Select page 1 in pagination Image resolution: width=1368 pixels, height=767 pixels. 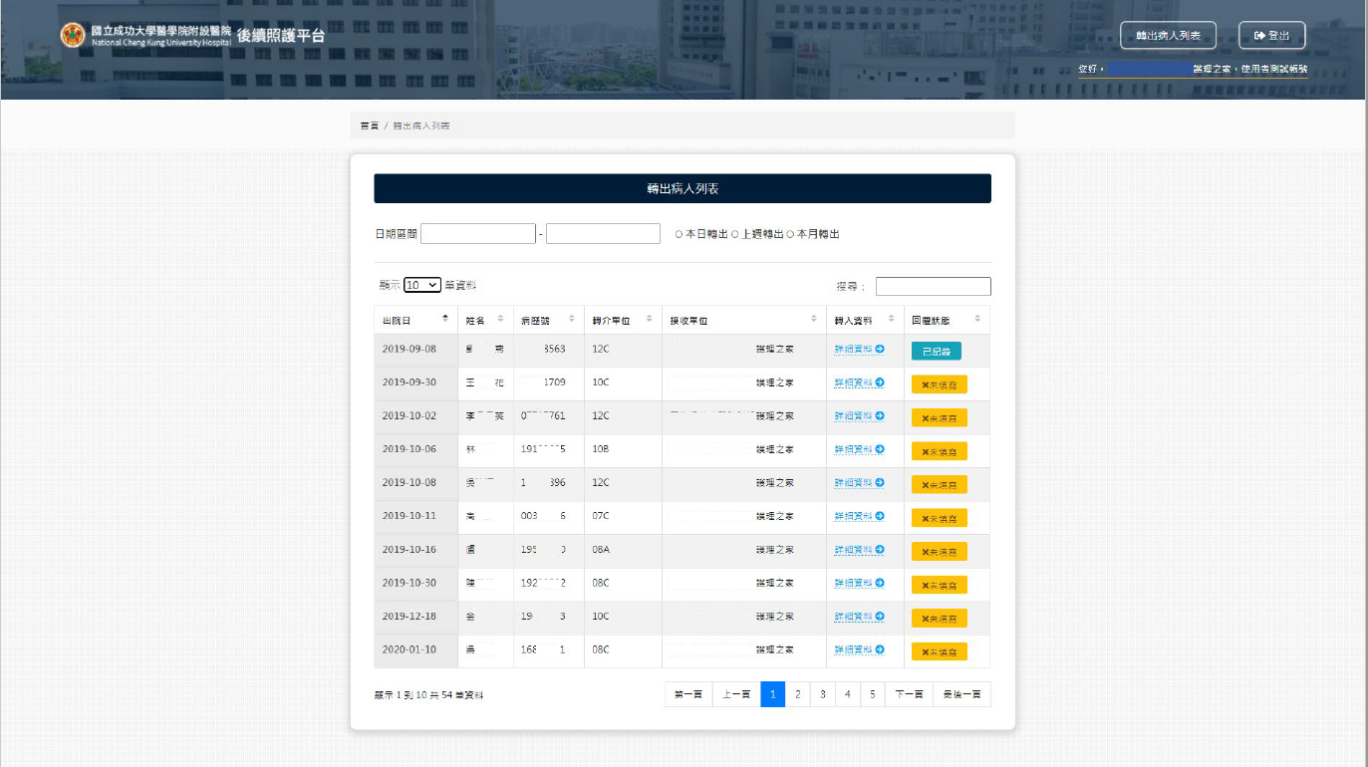[x=772, y=694]
